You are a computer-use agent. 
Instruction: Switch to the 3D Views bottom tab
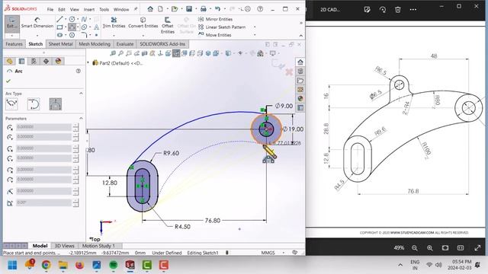click(64, 246)
